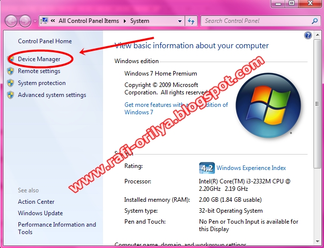The image size is (324, 248).
Task: Click the Windows edition section heading
Action: click(136, 61)
